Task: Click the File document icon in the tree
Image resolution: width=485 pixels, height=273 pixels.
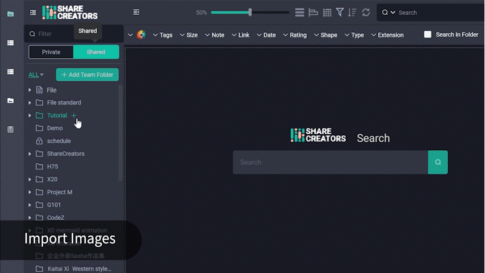Action: point(39,90)
